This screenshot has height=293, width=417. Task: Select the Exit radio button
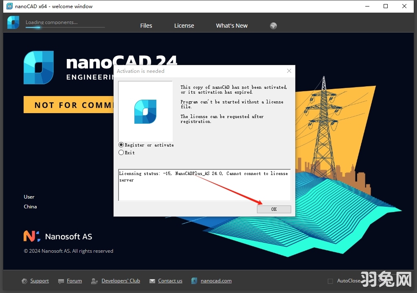coord(121,152)
